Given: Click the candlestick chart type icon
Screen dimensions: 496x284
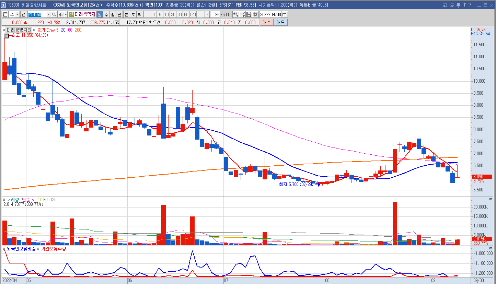Looking at the screenshot, I should [236, 14].
